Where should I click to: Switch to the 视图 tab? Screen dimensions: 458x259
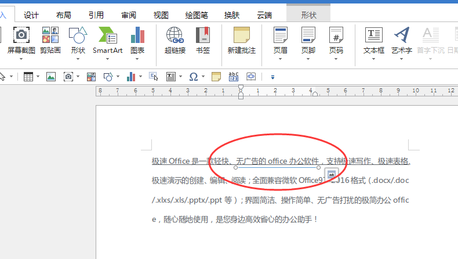(x=161, y=15)
